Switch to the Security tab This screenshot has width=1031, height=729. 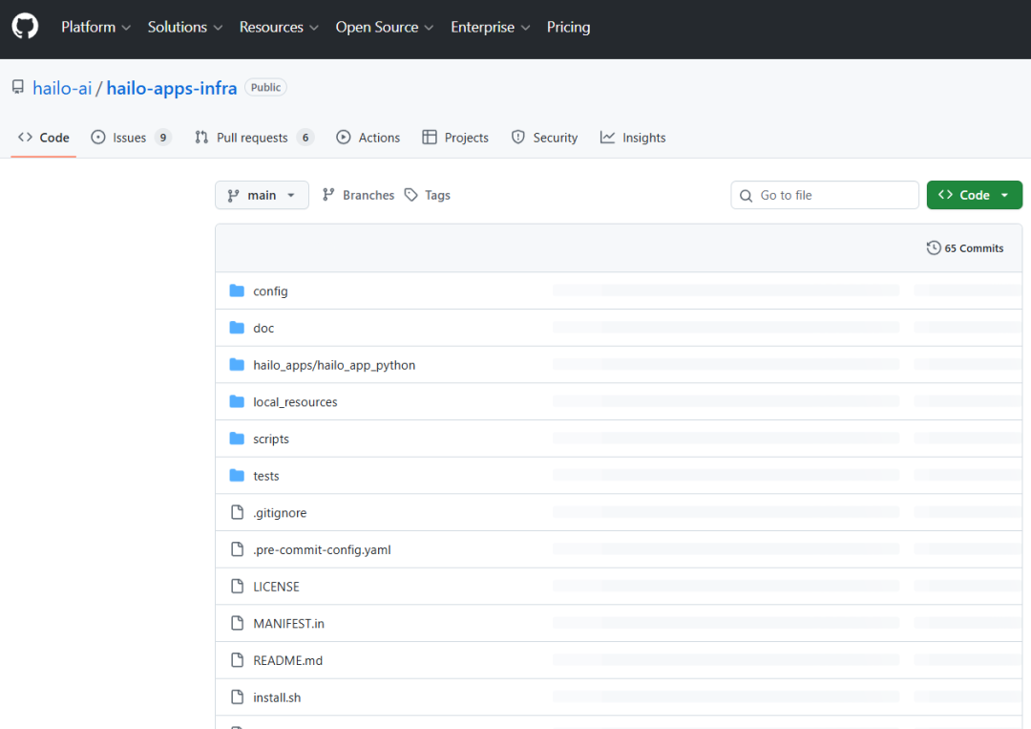click(544, 138)
